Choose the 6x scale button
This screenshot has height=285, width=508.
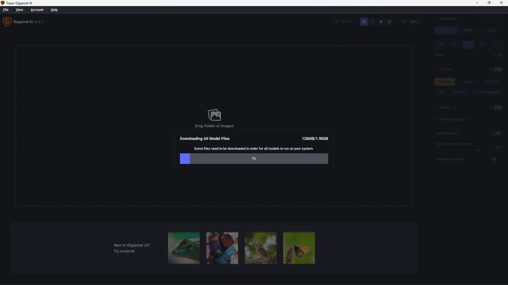(x=482, y=45)
